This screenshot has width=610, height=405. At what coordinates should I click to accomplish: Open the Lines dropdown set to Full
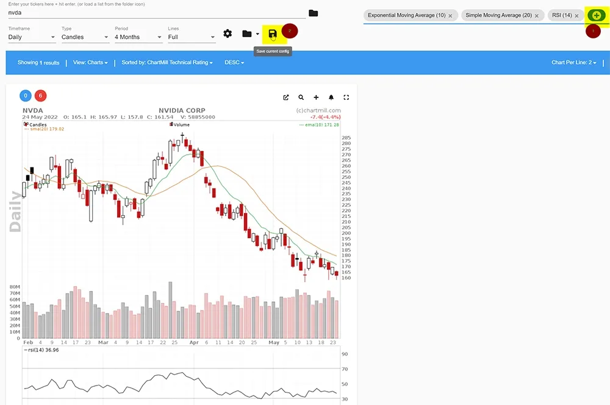coord(192,37)
